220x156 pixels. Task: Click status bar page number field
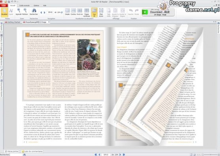(x=106, y=154)
